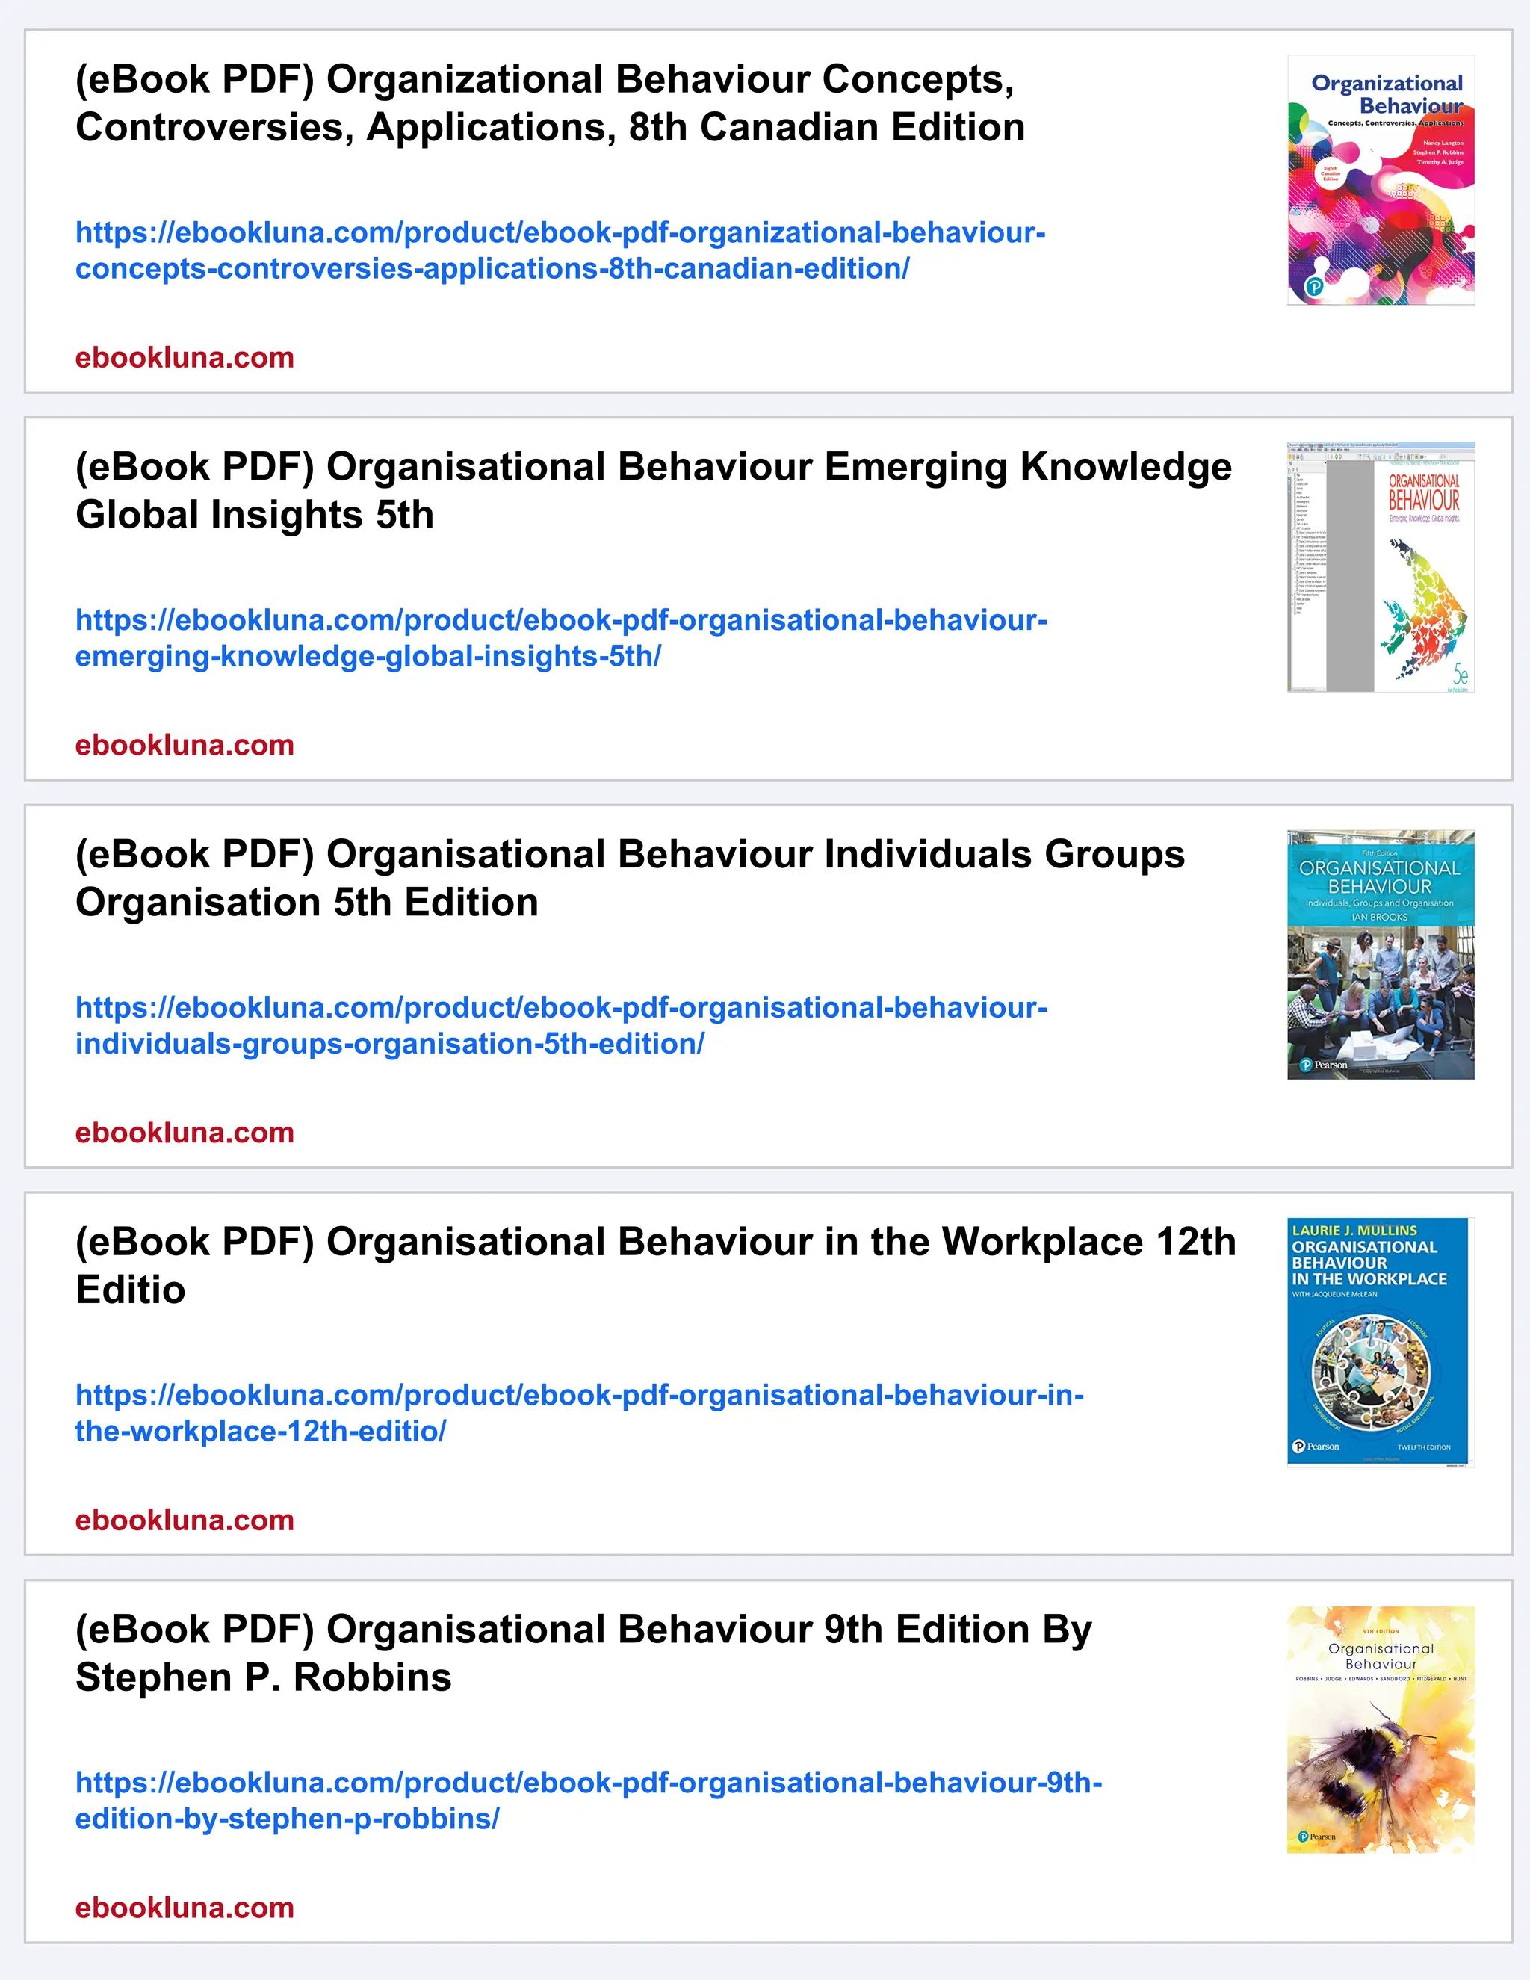Click the bumblebee Organisational Behaviour 9th Edition cover

(1381, 1730)
